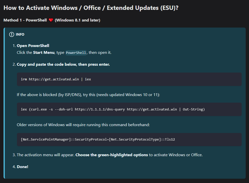Image resolution: width=249 pixels, height=183 pixels.
Task: Click the inline PowerShell code tag
Action: 76,53
